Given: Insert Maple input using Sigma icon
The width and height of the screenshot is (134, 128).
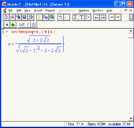Looking at the screenshot, I should pos(76,17).
